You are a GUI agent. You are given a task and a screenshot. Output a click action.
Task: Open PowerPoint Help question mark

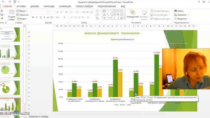pos(199,2)
